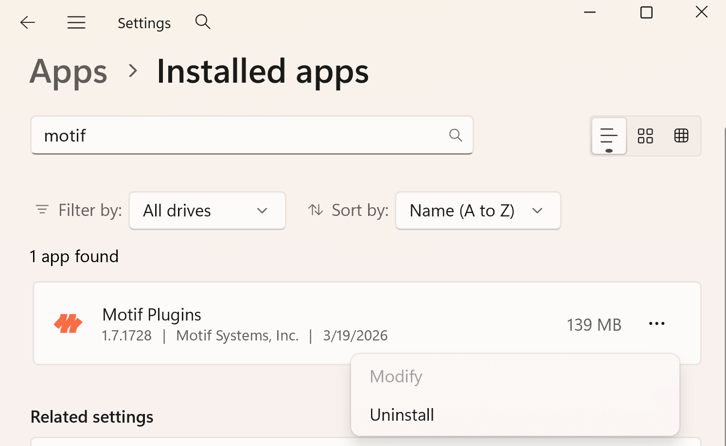This screenshot has height=446, width=726.
Task: Click the Filter by lines icon
Action: point(42,210)
